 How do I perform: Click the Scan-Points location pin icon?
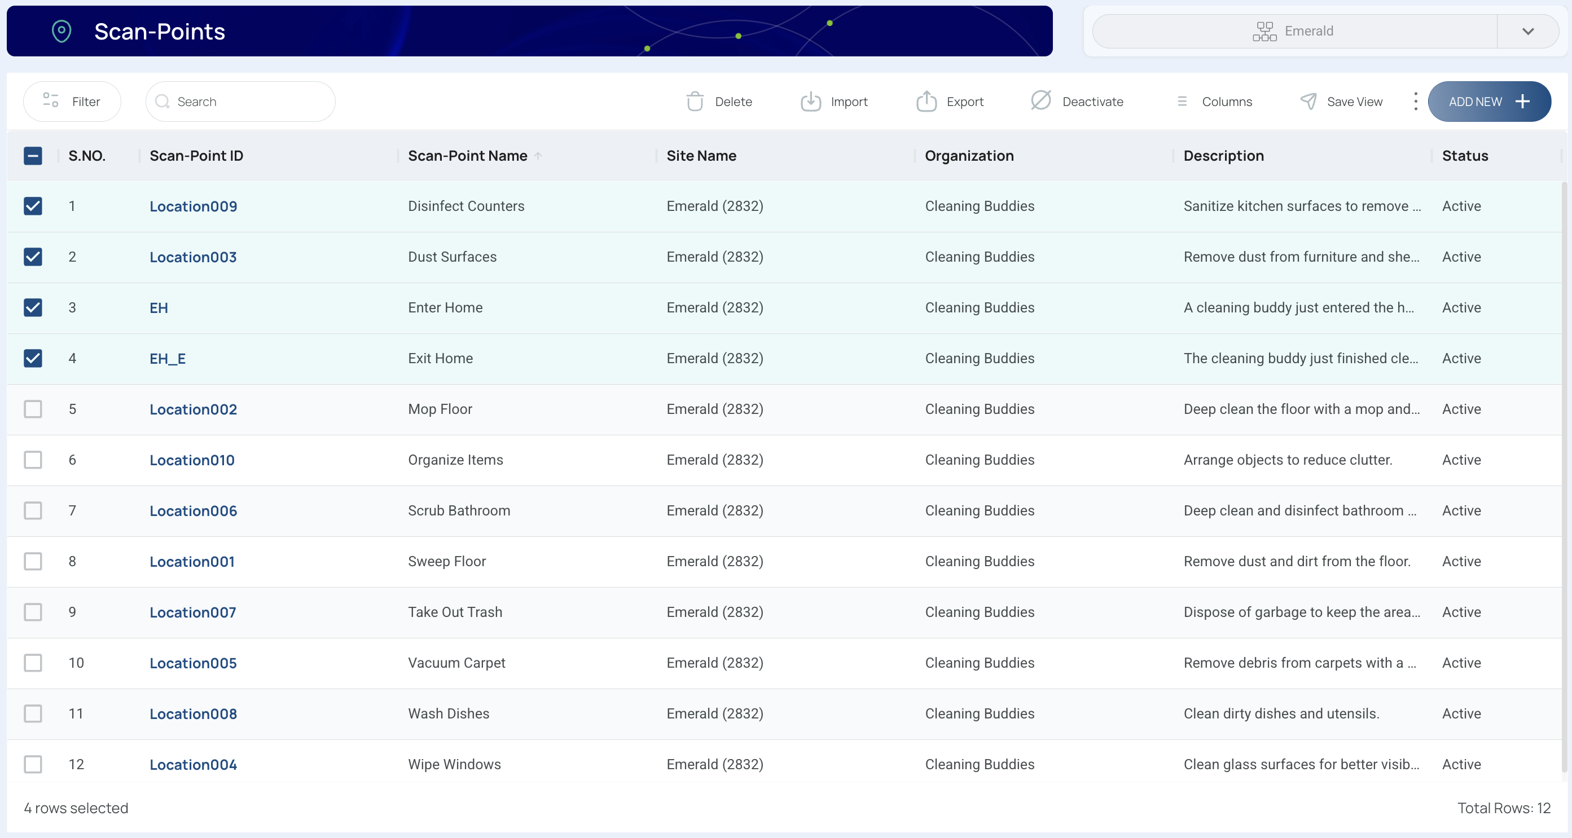(x=62, y=31)
